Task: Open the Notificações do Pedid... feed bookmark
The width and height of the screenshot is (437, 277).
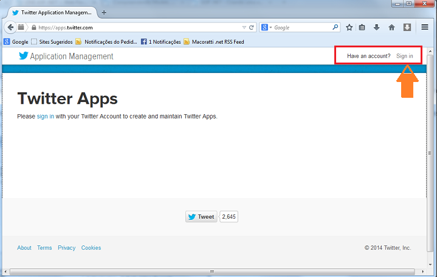Action: tap(106, 42)
